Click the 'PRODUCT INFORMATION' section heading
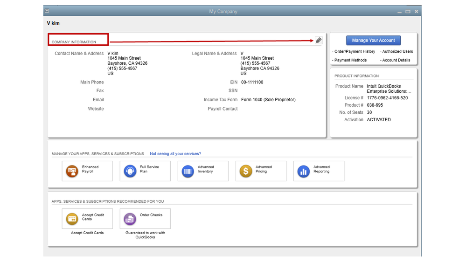The height and width of the screenshot is (262, 466). [x=357, y=76]
